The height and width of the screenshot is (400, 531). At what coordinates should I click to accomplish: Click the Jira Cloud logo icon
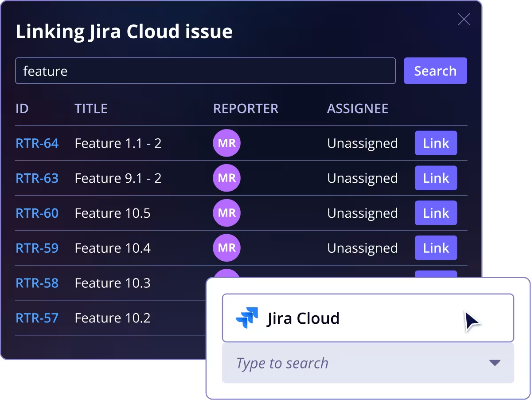[247, 318]
